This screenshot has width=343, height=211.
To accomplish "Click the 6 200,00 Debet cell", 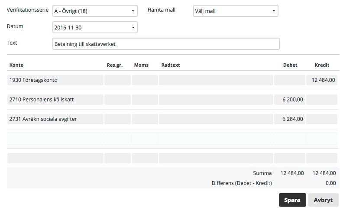I will pos(290,100).
